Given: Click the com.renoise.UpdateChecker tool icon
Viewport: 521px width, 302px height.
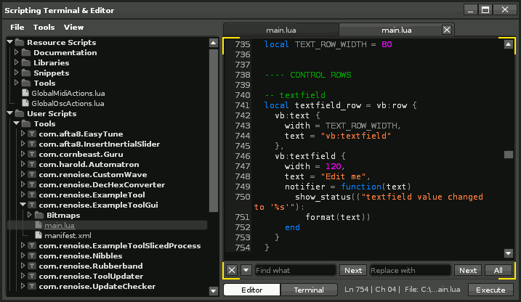Looking at the screenshot, I should click(32, 286).
